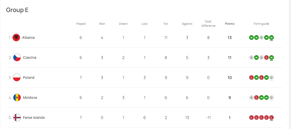This screenshot has width=291, height=129.
Task: Click Poland's latest underlined draw badge
Action: [271, 77]
